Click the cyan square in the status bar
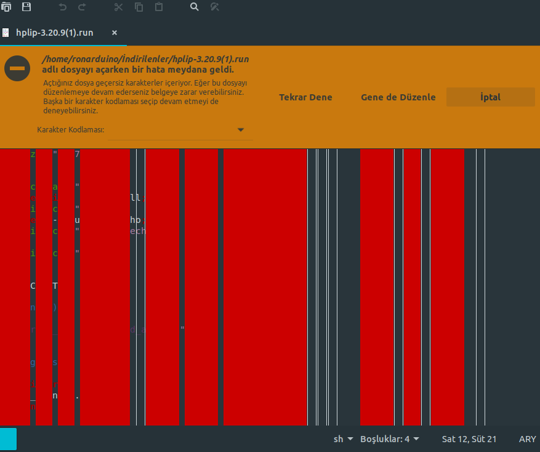 tap(8, 439)
